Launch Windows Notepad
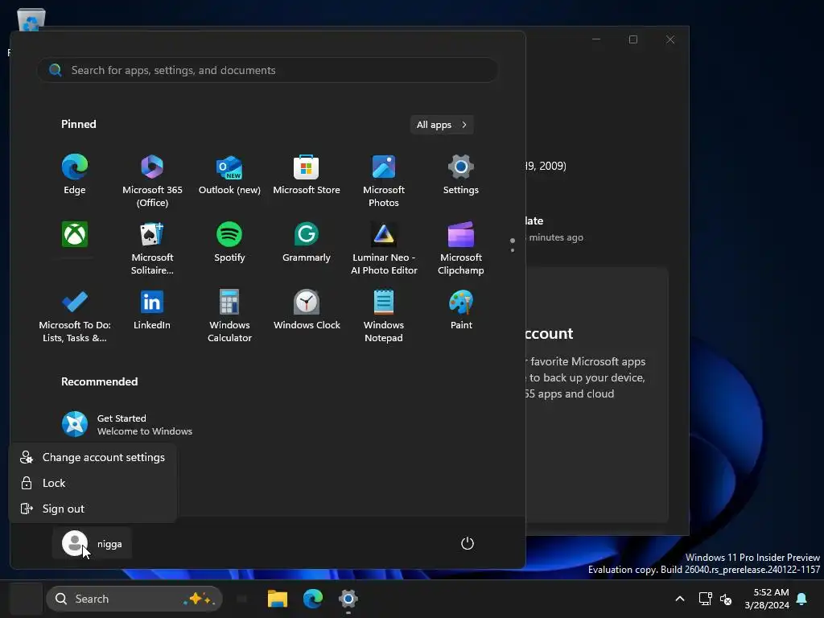 384,316
